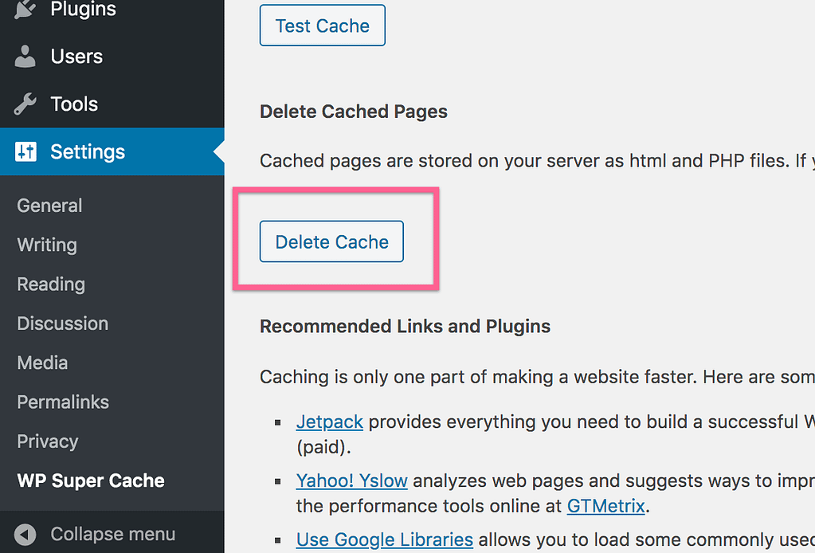Open the Settings menu label in sidebar

tap(88, 152)
